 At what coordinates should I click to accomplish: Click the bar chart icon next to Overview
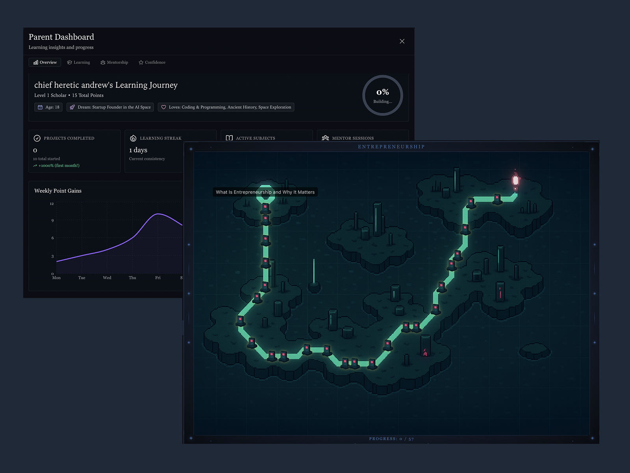[36, 62]
